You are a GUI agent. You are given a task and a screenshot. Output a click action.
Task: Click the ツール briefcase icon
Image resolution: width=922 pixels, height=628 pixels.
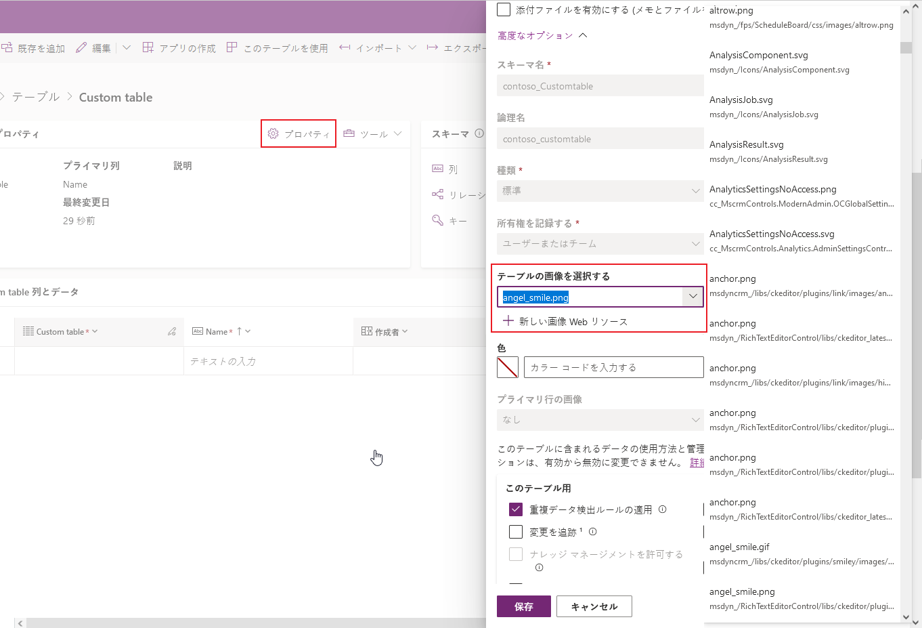click(x=349, y=133)
